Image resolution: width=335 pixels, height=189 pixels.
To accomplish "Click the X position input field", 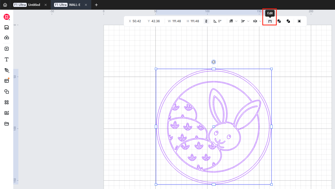I will (x=137, y=21).
